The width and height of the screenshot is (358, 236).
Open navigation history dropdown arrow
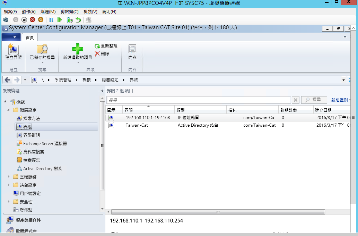tap(25, 80)
